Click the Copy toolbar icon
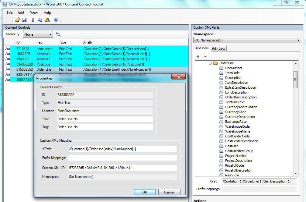The height and width of the screenshot is (202, 306). pyautogui.click(x=40, y=20)
